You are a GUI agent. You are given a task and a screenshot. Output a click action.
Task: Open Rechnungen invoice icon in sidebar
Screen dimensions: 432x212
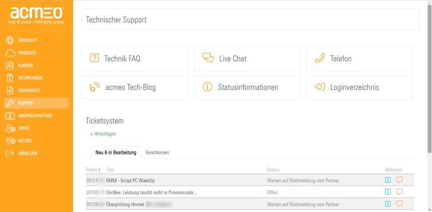pos(10,78)
